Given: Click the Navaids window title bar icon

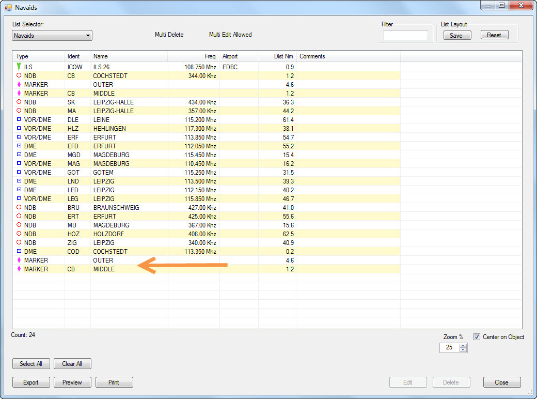Looking at the screenshot, I should pos(8,8).
